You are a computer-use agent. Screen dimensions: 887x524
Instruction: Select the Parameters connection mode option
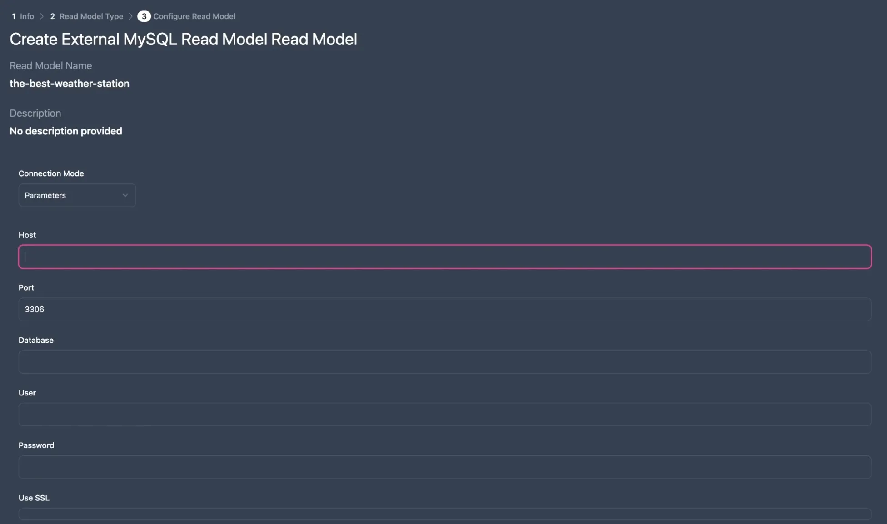[x=76, y=195]
